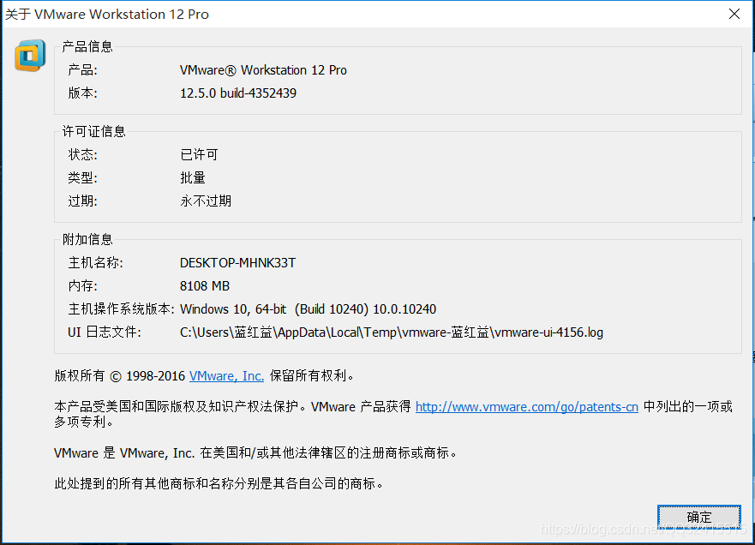Click version text 12.5.0 build-4352439
Viewport: 755px width, 545px height.
pos(238,93)
